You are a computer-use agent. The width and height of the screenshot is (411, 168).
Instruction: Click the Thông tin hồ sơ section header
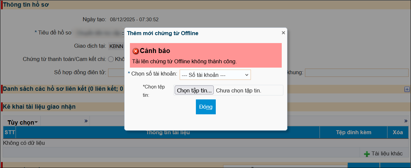pos(26,5)
